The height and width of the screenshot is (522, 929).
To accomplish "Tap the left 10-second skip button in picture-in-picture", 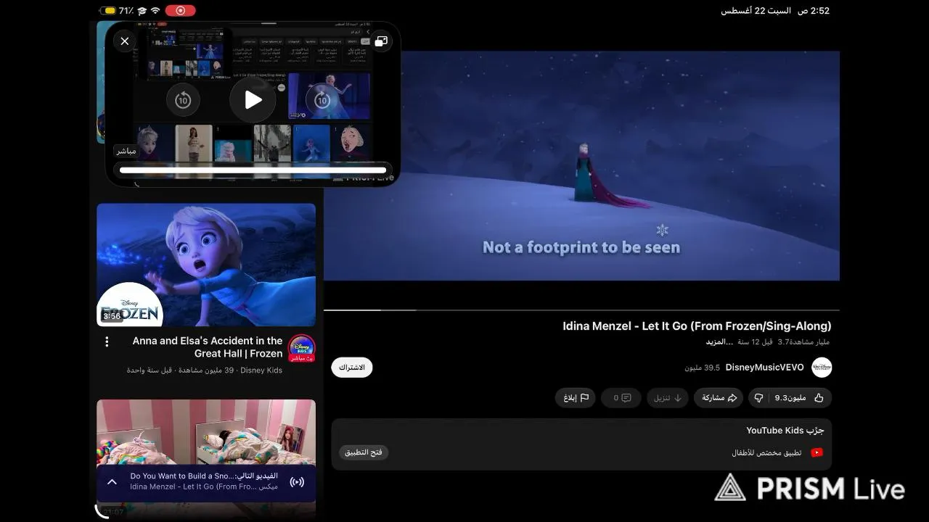I will click(x=183, y=100).
